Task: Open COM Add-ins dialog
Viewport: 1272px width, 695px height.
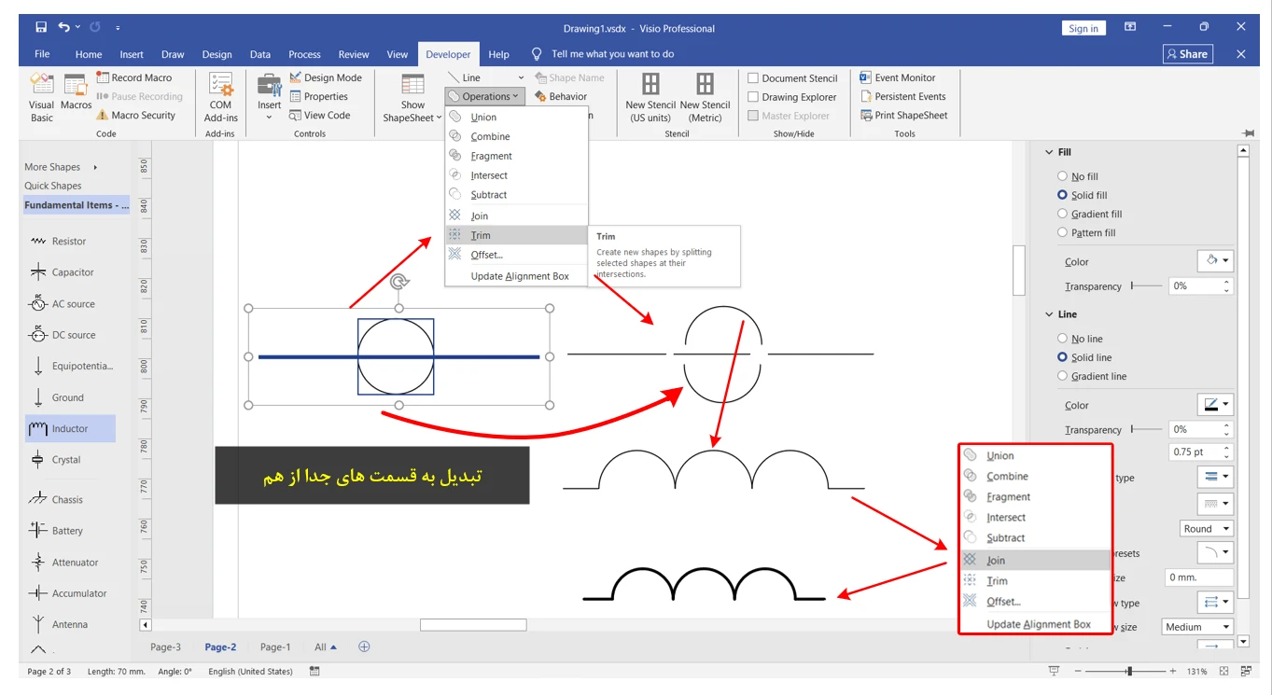Action: [x=221, y=97]
